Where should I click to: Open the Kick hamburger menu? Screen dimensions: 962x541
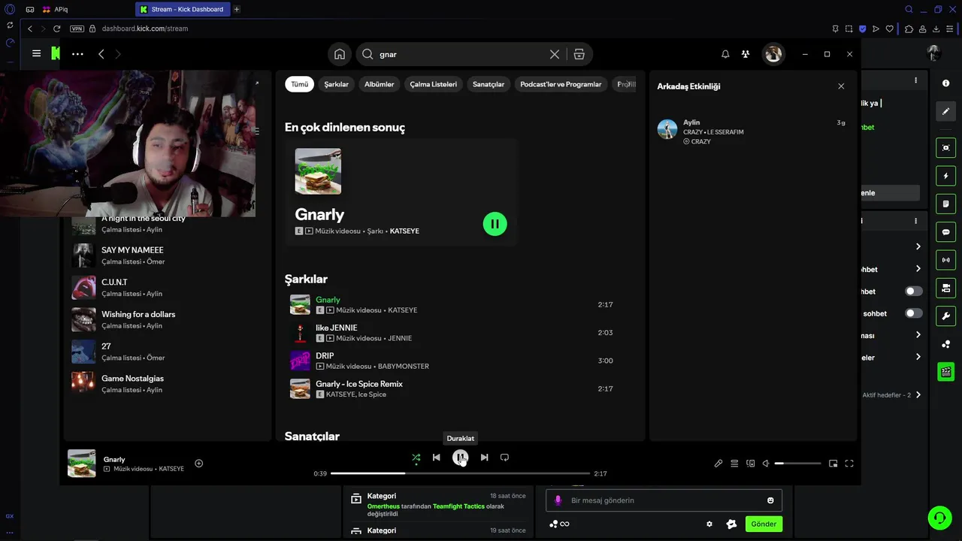[x=36, y=53]
